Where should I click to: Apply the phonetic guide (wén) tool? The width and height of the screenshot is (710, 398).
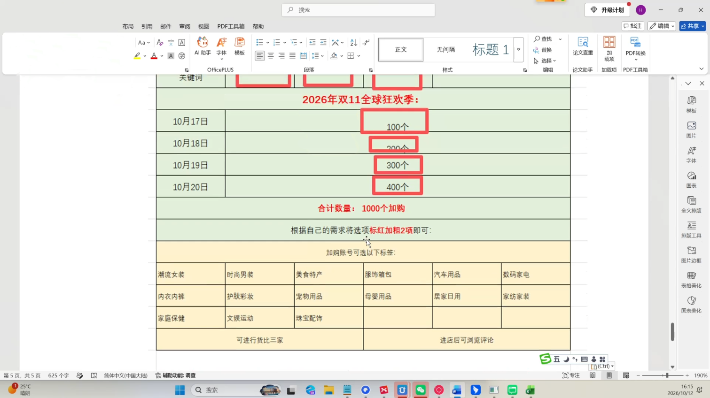171,42
